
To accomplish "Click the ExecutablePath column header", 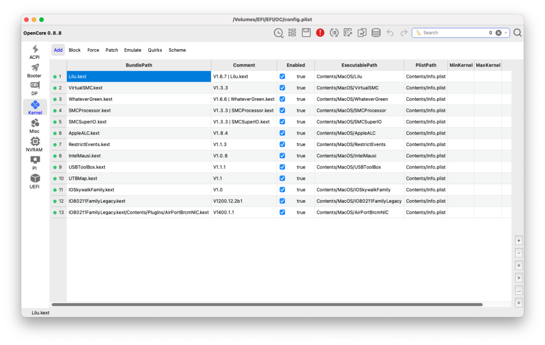I will pyautogui.click(x=359, y=65).
